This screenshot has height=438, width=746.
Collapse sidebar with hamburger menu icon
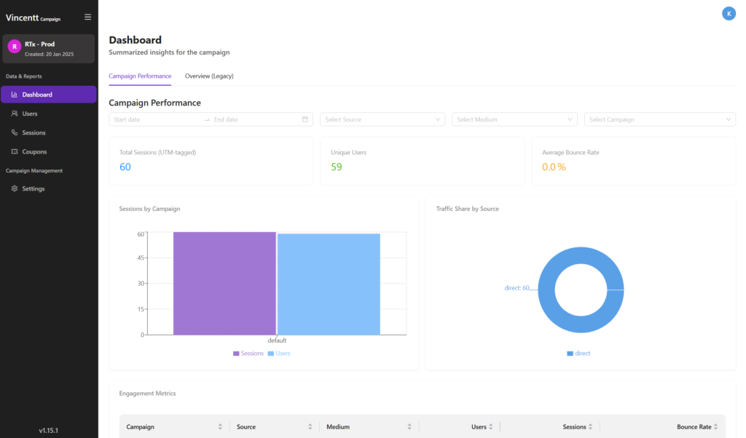coord(88,17)
